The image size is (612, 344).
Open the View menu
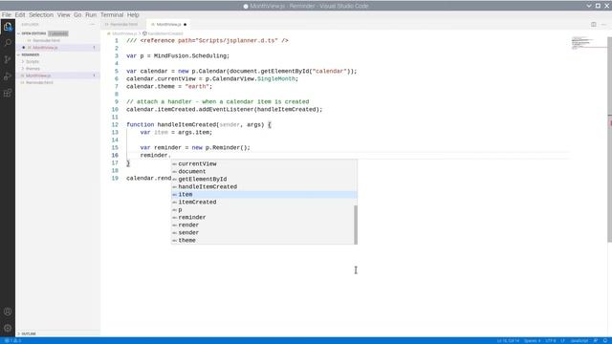pos(64,15)
